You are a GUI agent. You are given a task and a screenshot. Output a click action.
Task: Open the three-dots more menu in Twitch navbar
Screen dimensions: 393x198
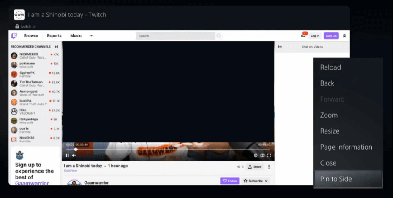coord(91,36)
